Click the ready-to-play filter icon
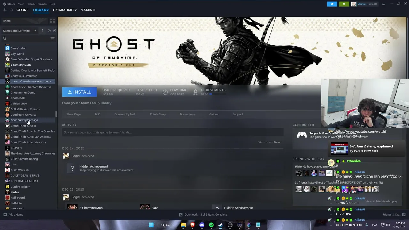The width and height of the screenshot is (409, 230). click(x=55, y=31)
